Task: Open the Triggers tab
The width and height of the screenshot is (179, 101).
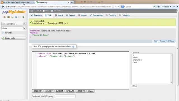Action: (x=124, y=15)
